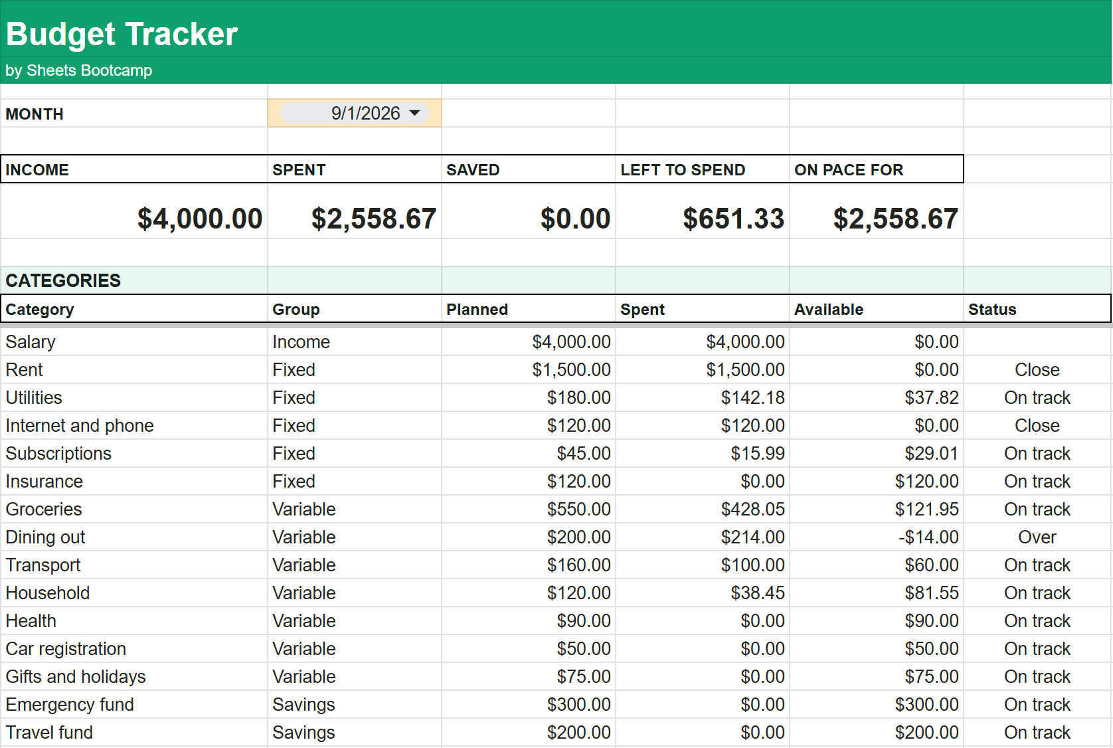Select the Car registration row label

point(134,648)
